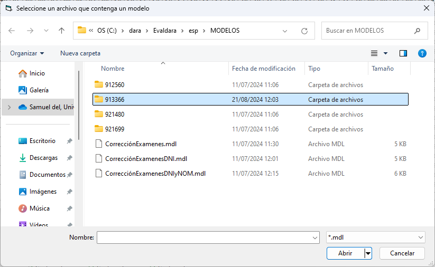Open the *.mdl file type filter
Image resolution: width=435 pixels, height=267 pixels.
[x=376, y=237]
